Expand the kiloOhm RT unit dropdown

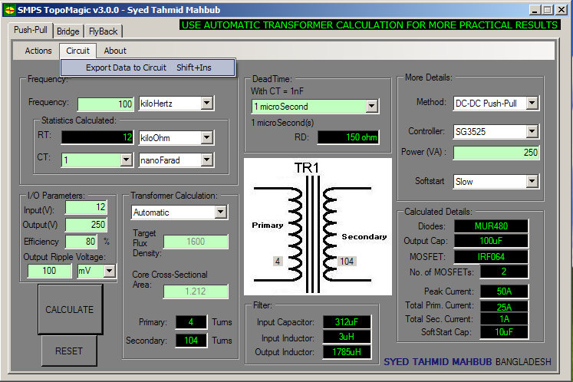point(207,138)
